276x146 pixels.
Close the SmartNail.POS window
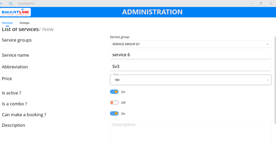coord(271,3)
